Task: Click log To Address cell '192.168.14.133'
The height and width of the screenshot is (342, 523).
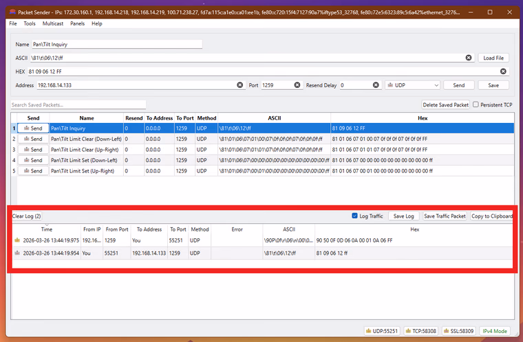Action: (149, 253)
